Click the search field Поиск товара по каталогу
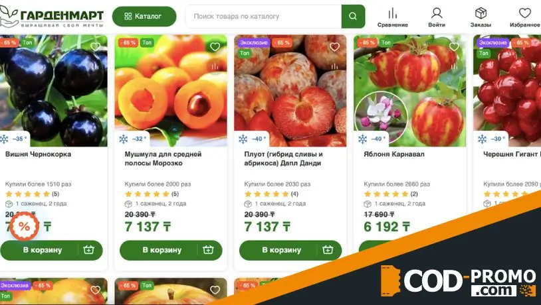Image resolution: width=541 pixels, height=305 pixels. click(x=264, y=16)
